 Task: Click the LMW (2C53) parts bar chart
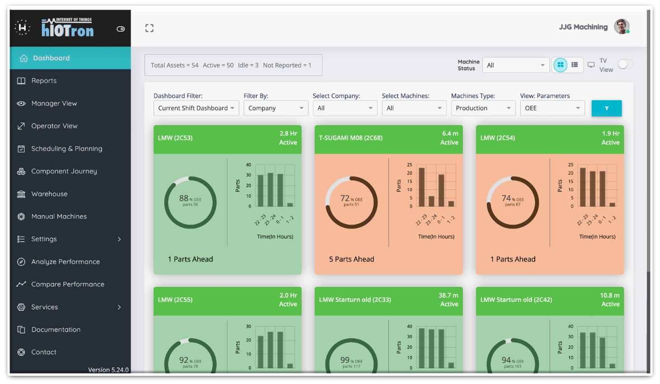coord(266,201)
